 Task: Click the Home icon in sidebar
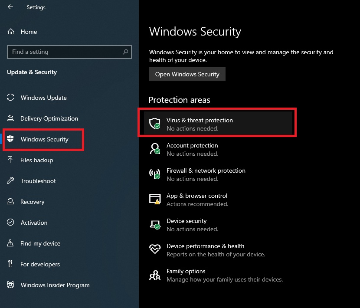11,32
